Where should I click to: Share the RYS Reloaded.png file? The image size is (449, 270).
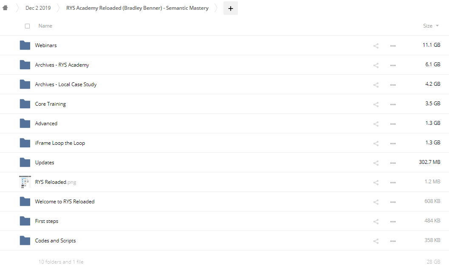[376, 183]
